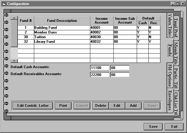Image resolution: width=187 pixels, height=133 pixels.
Task: Select the Library Fund income account 40032
Action: (101, 42)
